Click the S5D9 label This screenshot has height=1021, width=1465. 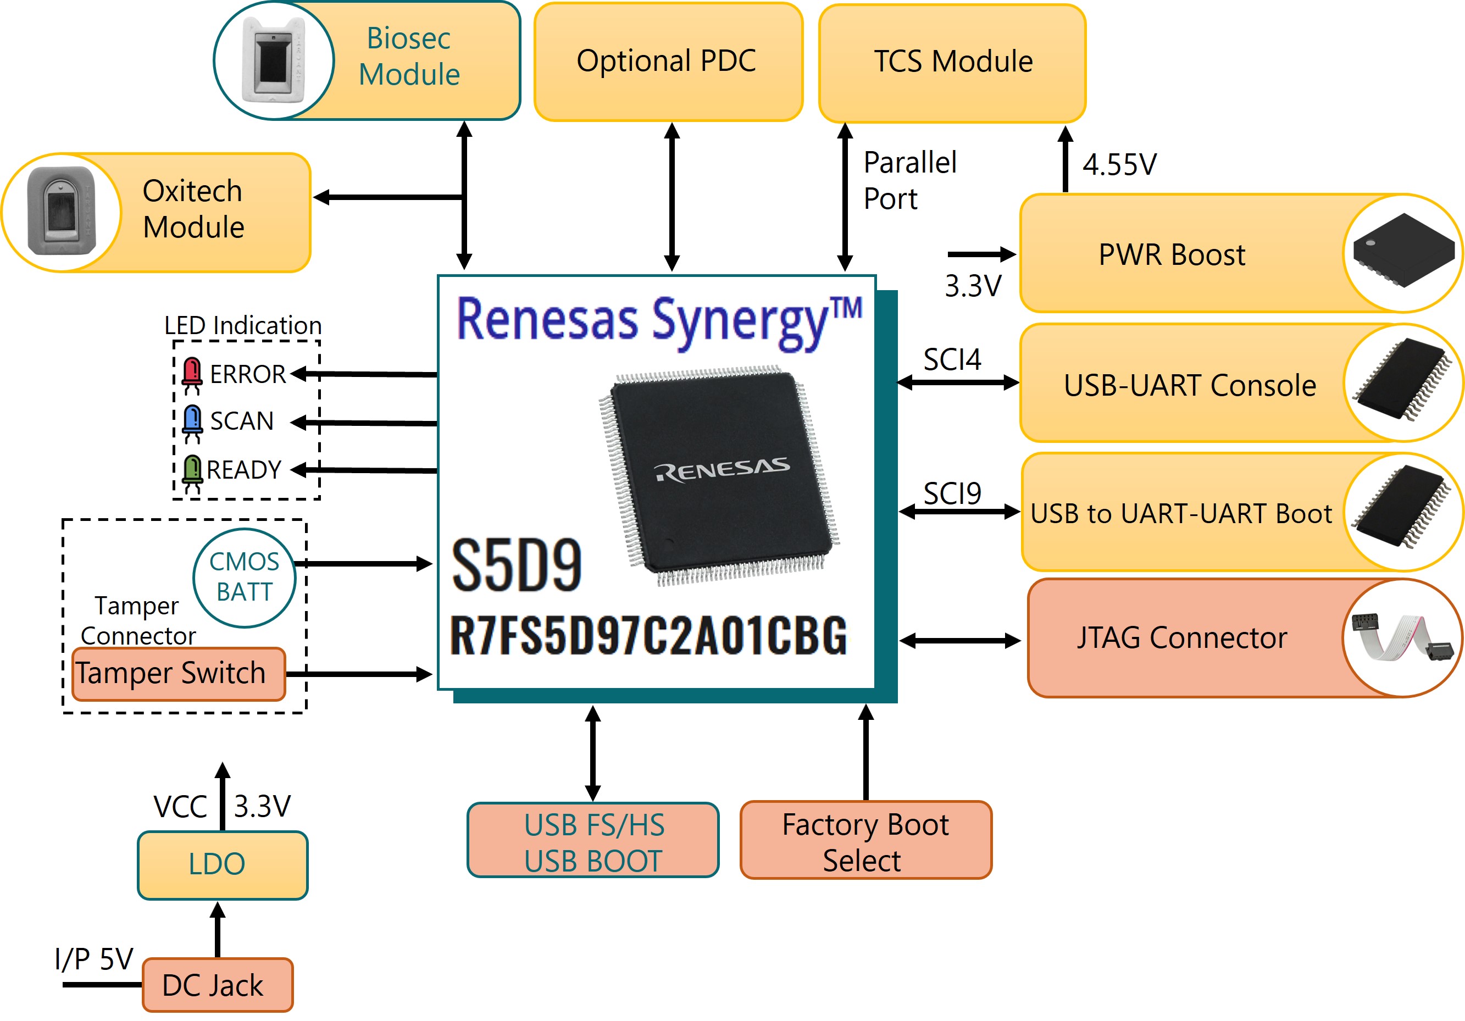coord(516,564)
